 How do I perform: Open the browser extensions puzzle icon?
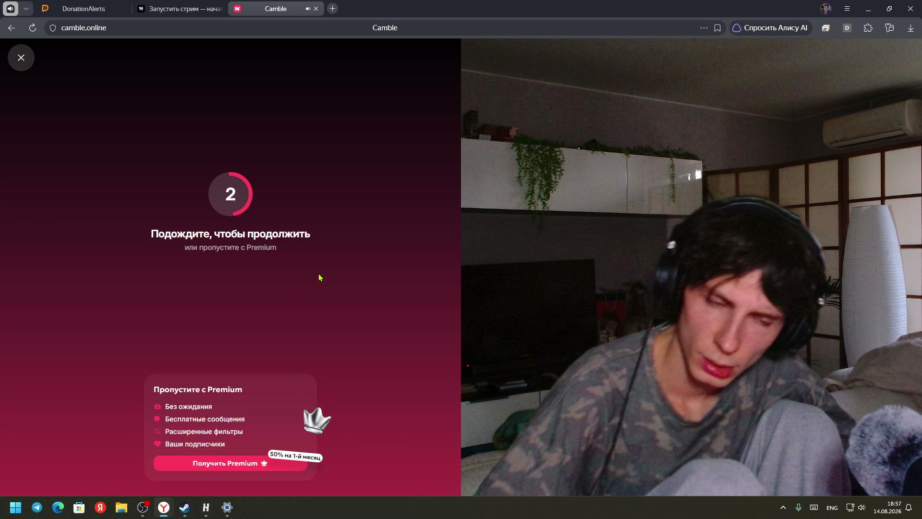click(x=868, y=28)
